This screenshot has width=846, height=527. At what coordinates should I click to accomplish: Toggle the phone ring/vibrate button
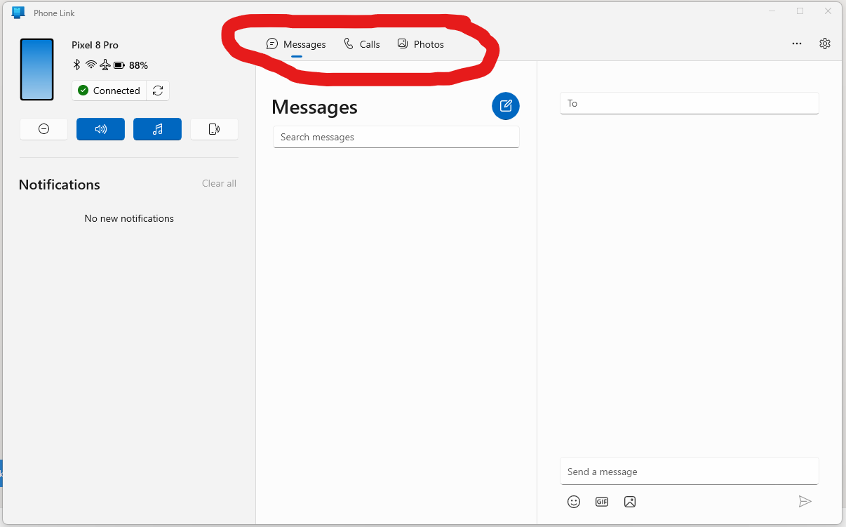click(215, 129)
